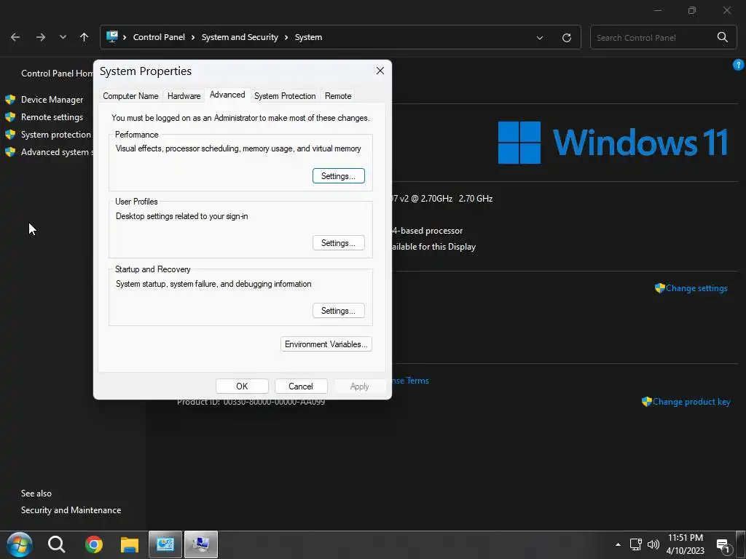Minimize the Control Panel window
746x559 pixels.
pos(658,10)
